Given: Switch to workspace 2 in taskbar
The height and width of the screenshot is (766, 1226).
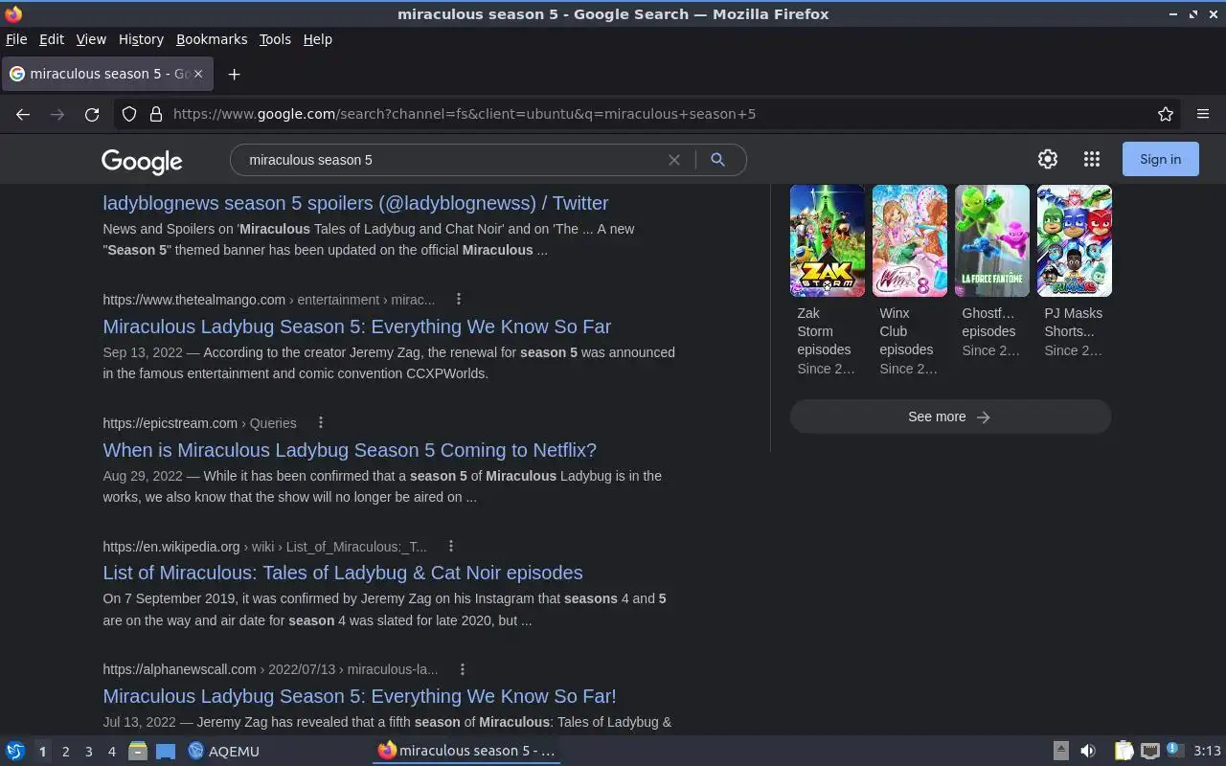Looking at the screenshot, I should [66, 751].
